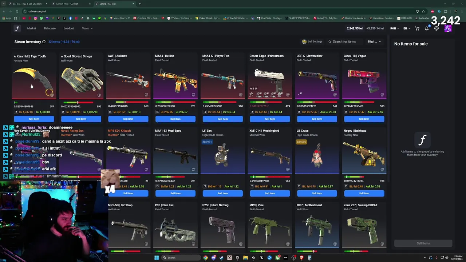
Task: Click the screenshot icon on Glock-18 Vogue
Action: tap(382, 95)
